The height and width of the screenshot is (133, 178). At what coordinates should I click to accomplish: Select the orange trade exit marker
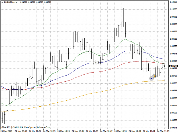pos(154,76)
